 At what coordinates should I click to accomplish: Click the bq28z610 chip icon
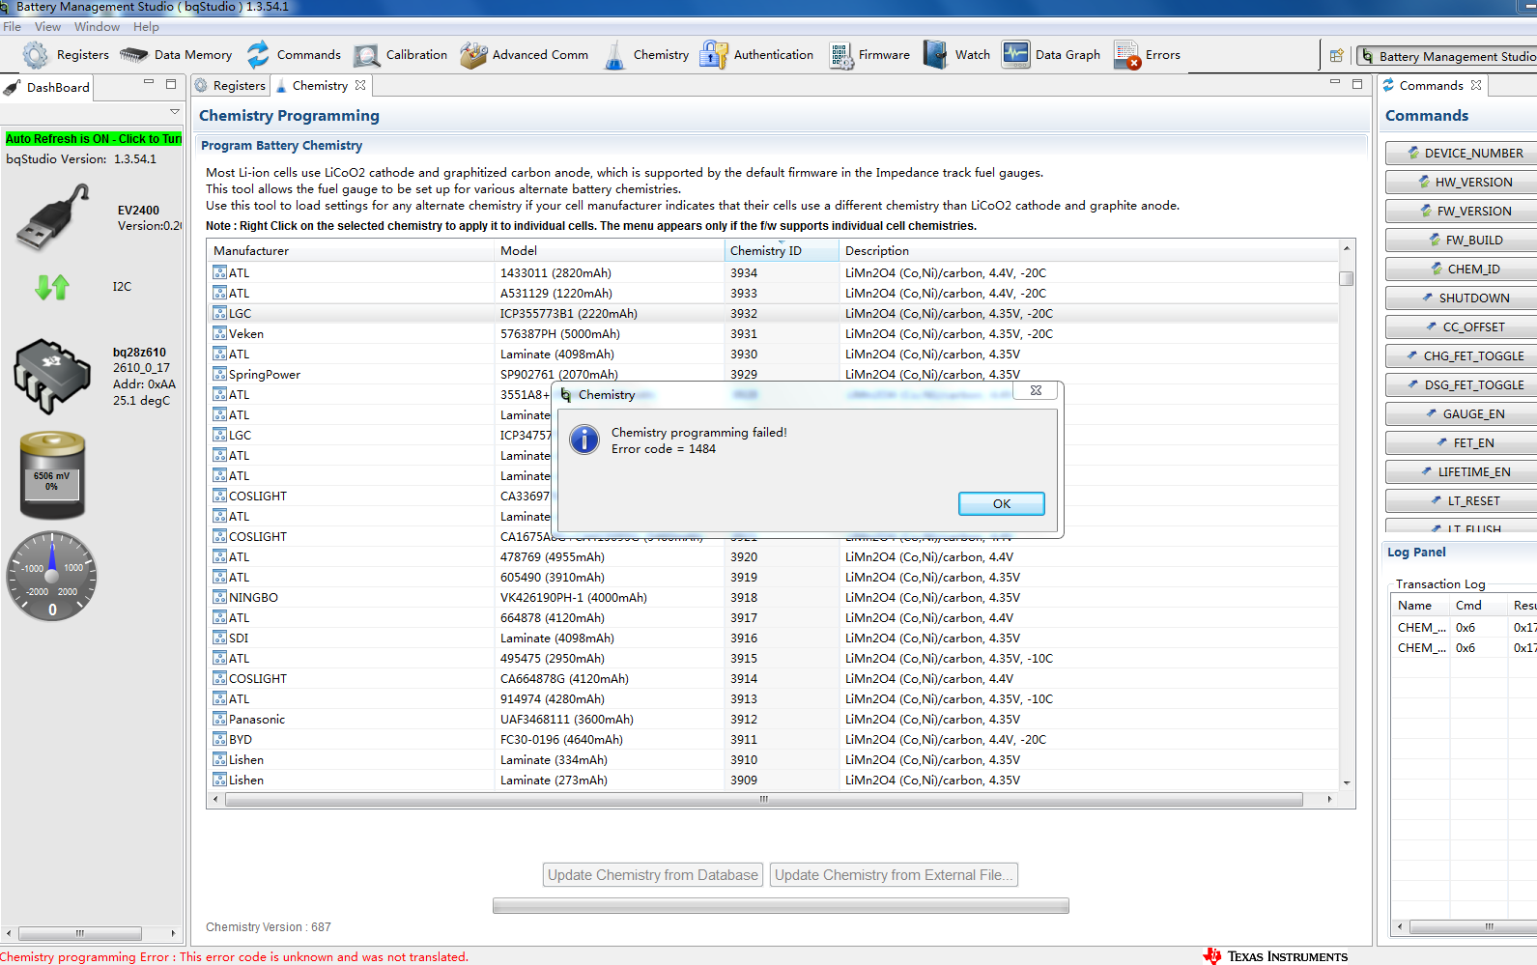52,376
